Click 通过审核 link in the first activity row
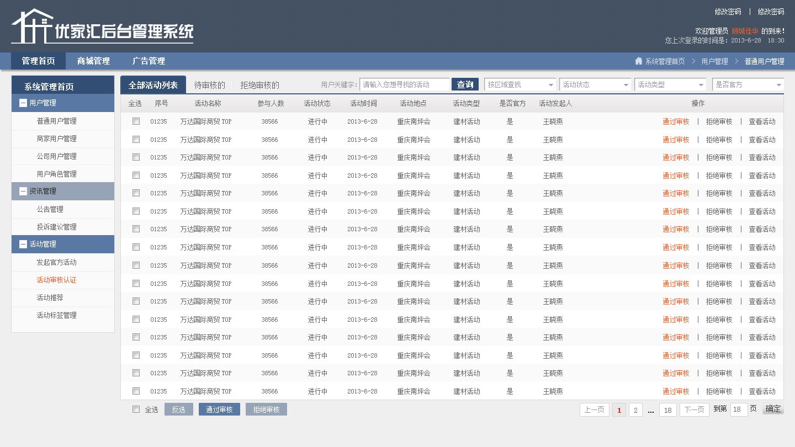The width and height of the screenshot is (795, 447). (x=676, y=122)
